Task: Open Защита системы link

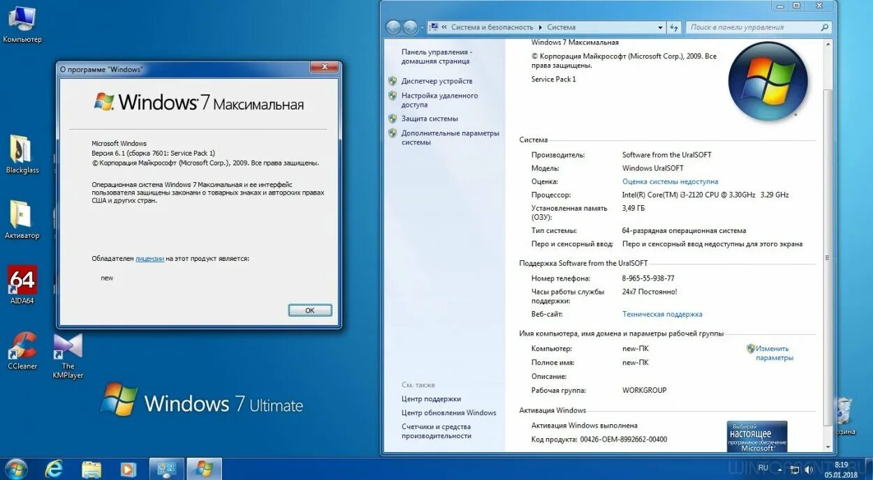Action: click(430, 119)
